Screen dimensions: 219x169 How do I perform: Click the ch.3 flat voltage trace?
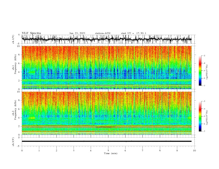tap(106, 141)
